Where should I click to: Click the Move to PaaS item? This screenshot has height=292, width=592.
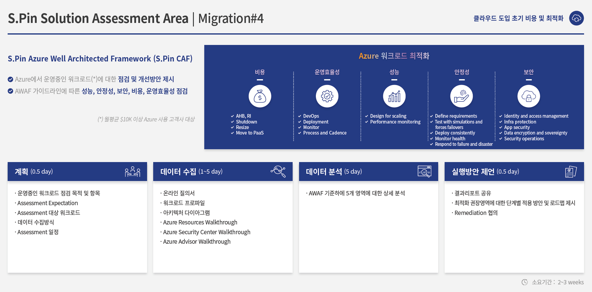(250, 133)
